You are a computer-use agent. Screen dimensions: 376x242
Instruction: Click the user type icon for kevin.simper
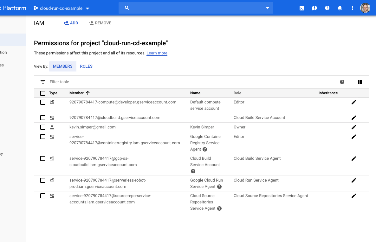52,127
